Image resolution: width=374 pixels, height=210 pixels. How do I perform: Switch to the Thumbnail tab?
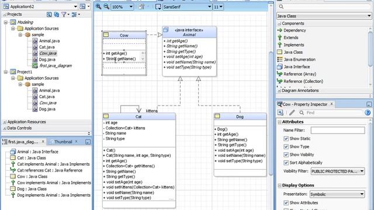(63, 142)
